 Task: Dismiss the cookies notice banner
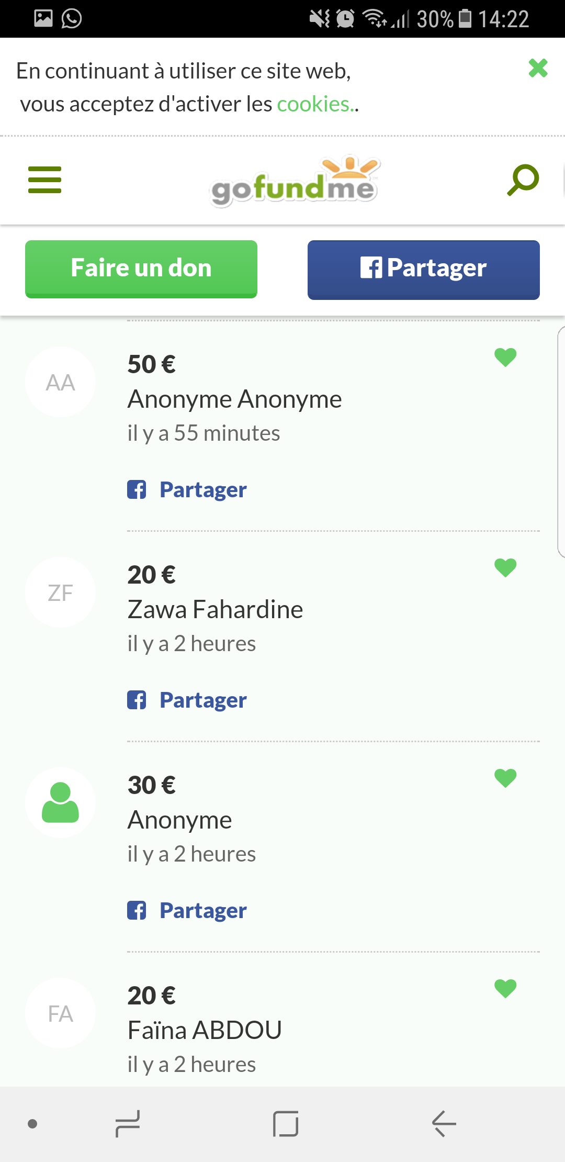tap(538, 68)
